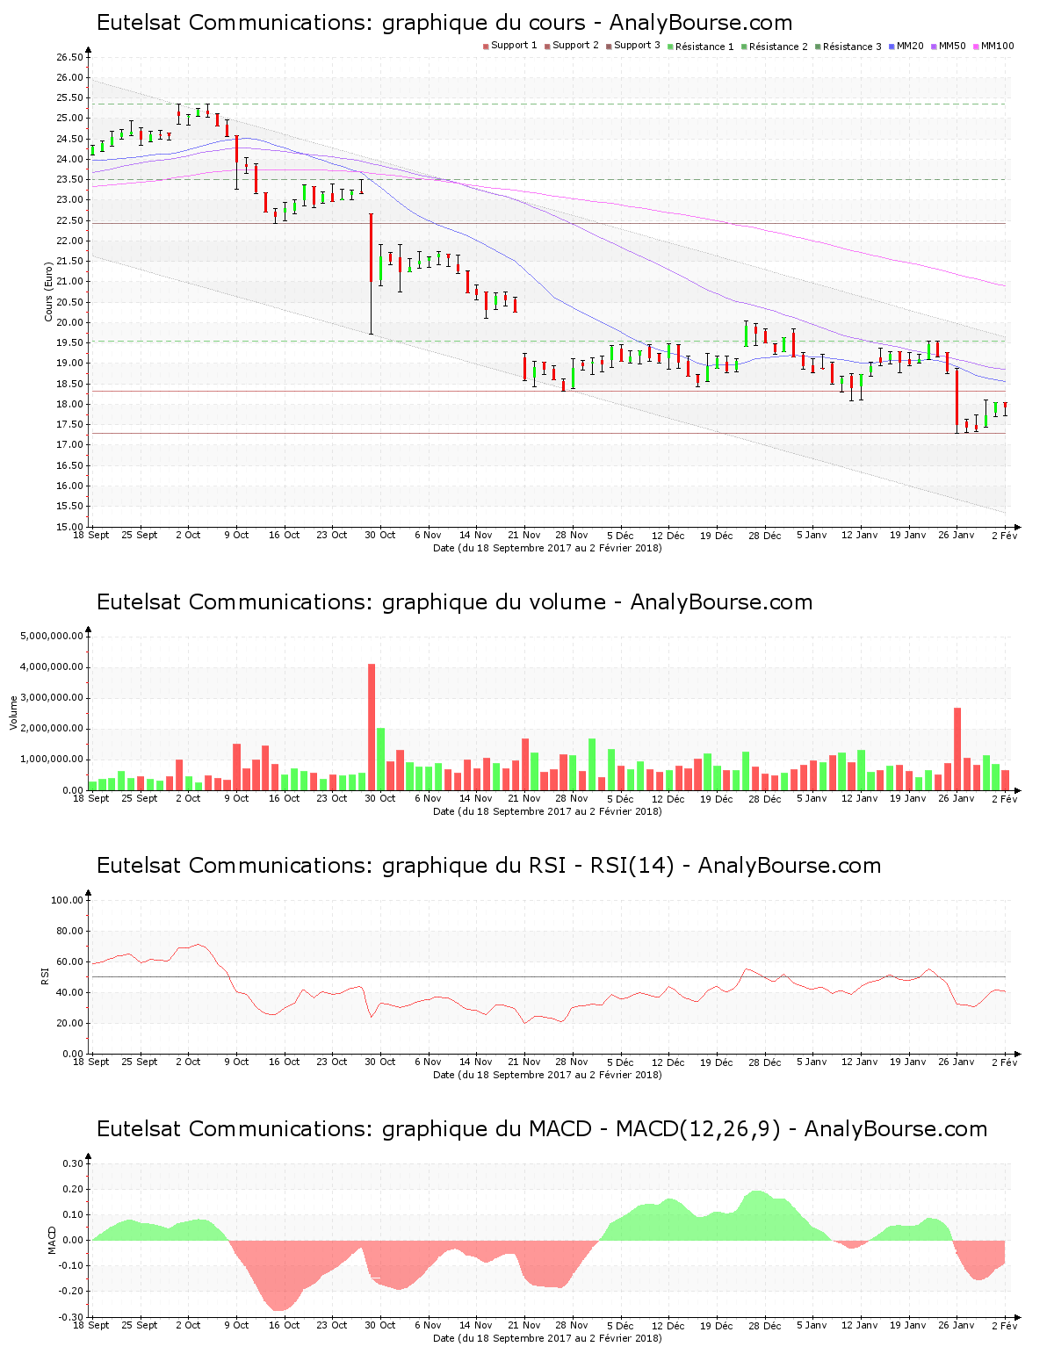This screenshot has width=1054, height=1361.
Task: Click the Support 1 red legend swatch
Action: pos(486,47)
